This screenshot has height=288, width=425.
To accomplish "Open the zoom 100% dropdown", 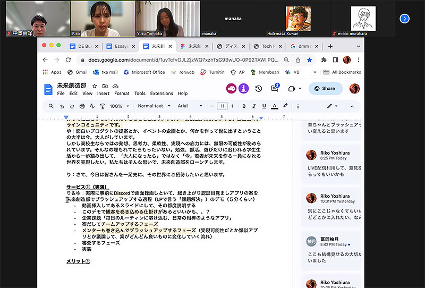I will point(119,106).
